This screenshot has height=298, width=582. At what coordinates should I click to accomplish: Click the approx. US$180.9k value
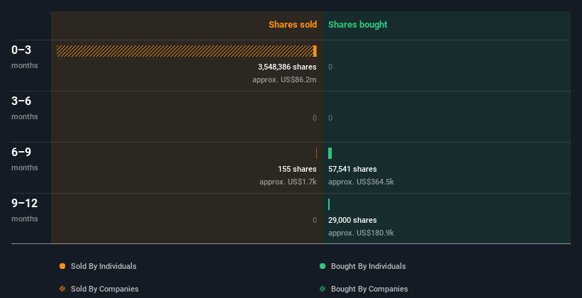[361, 233]
